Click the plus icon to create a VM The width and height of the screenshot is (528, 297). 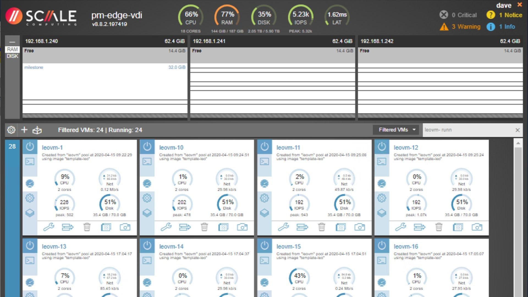point(24,130)
